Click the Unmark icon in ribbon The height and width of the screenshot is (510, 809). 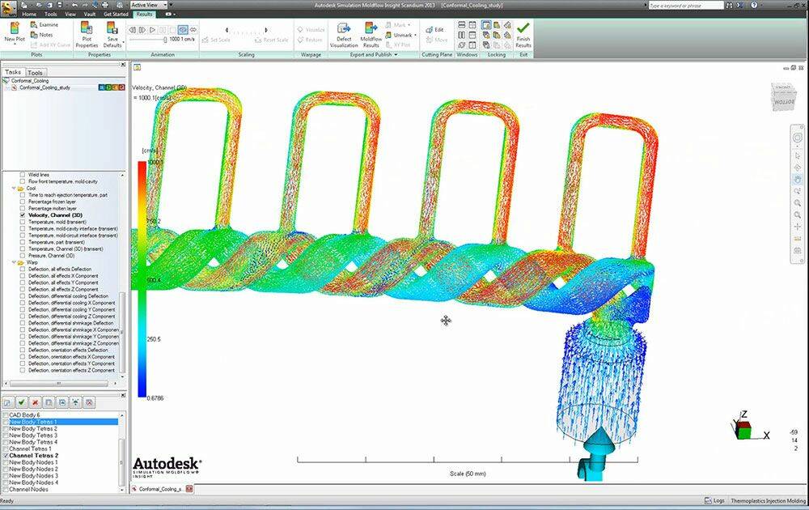coord(389,35)
